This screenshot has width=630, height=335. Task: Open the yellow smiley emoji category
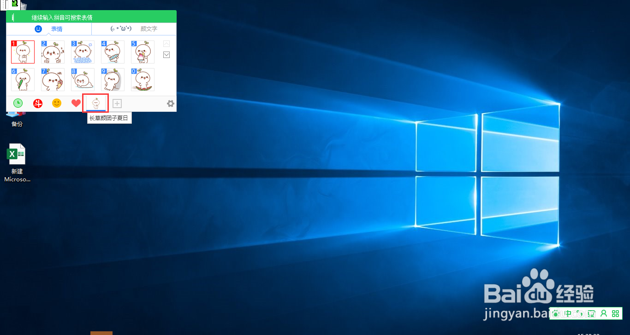tap(57, 103)
